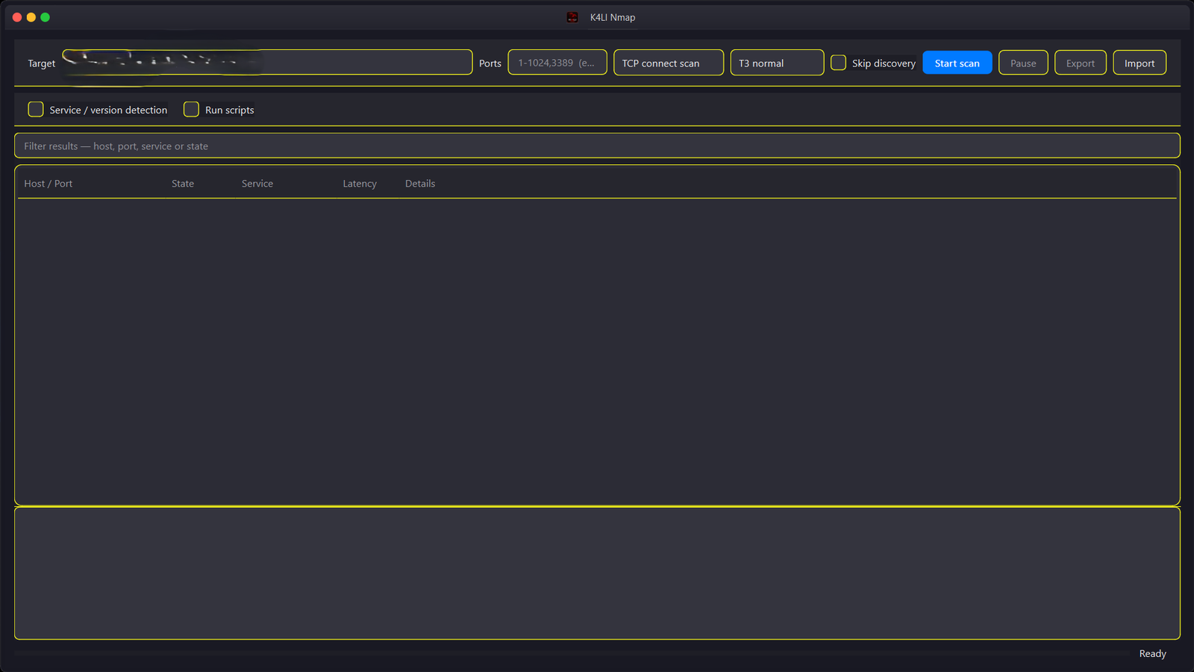The height and width of the screenshot is (672, 1194).
Task: Open the T3 normal timing dropdown
Action: [x=777, y=63]
